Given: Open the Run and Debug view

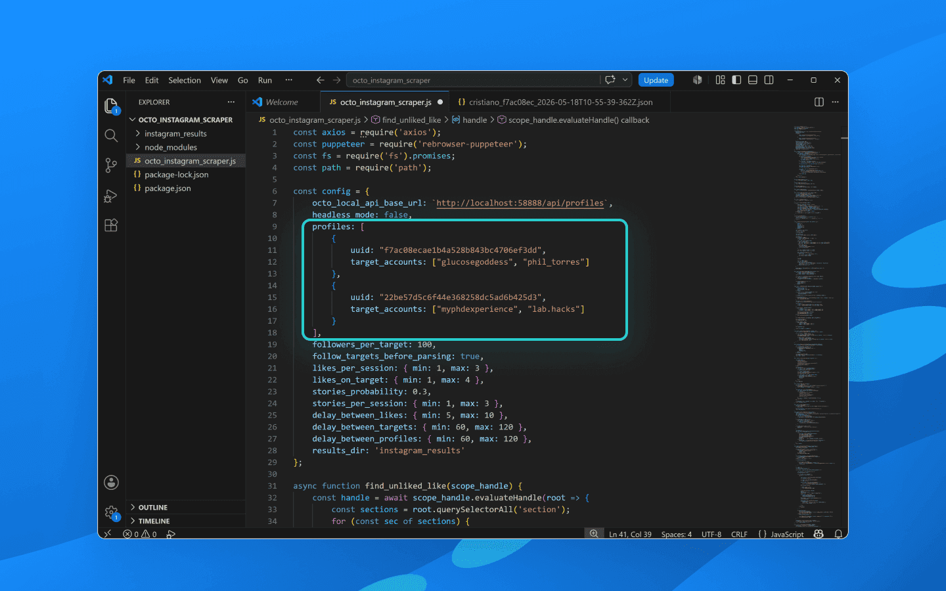Looking at the screenshot, I should [x=111, y=196].
